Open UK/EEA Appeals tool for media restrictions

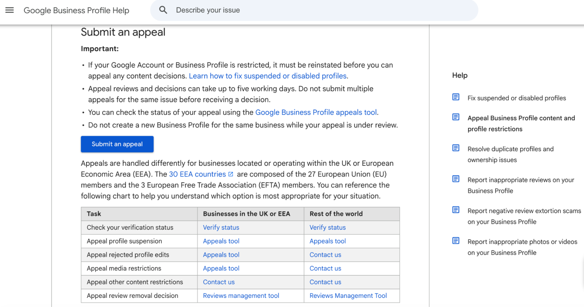(221, 268)
